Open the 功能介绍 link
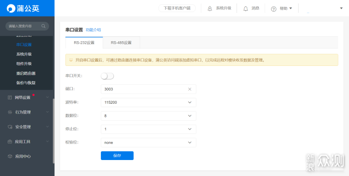 click(93, 30)
